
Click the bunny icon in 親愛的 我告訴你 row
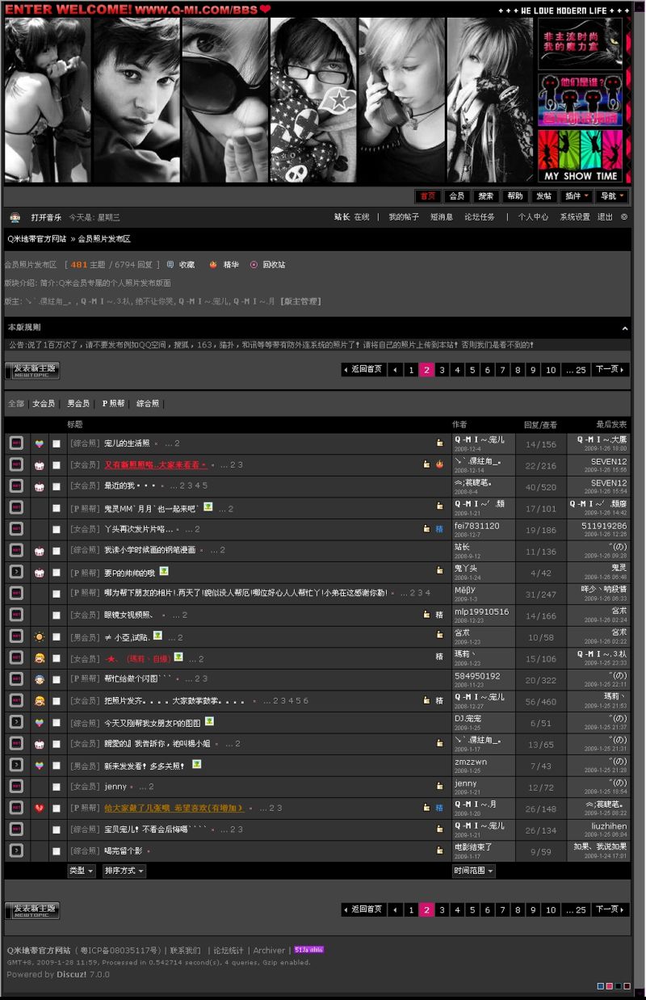coord(39,743)
